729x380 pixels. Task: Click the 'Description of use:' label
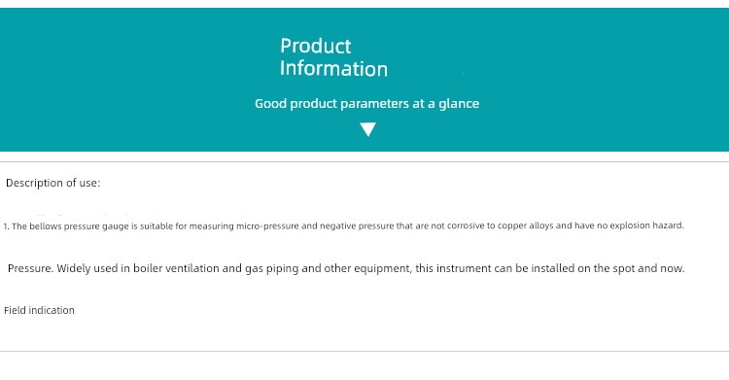53,183
